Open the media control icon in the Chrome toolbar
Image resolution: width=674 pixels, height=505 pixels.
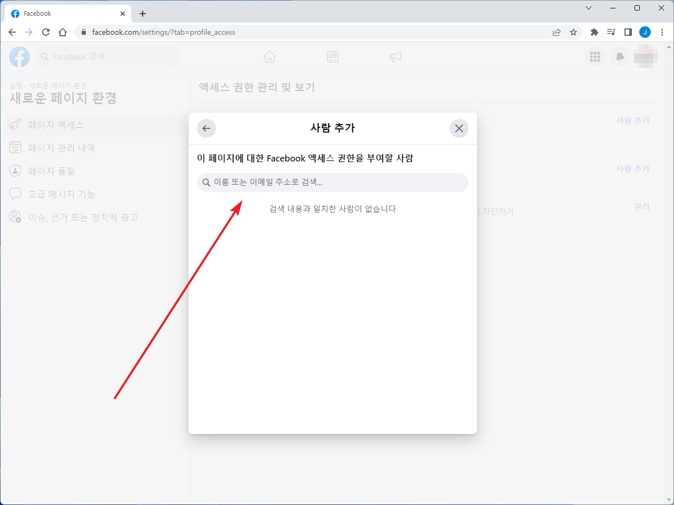[611, 32]
